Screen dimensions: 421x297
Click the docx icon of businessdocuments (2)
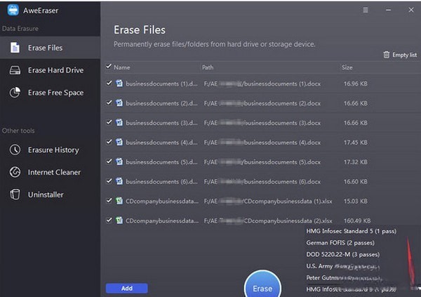[x=119, y=103]
